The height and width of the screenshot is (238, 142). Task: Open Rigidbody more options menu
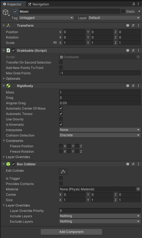(x=138, y=86)
